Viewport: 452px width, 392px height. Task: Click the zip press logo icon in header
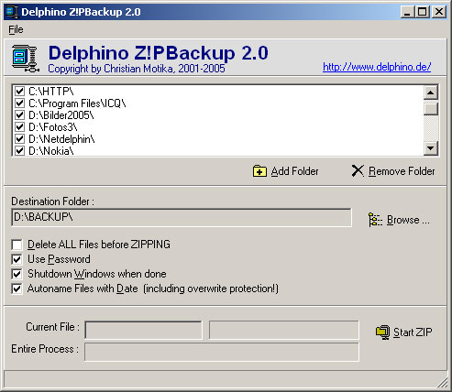(26, 59)
